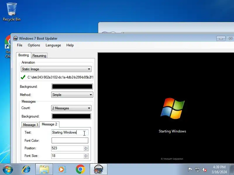Decrease the Position value with down arrow
The width and height of the screenshot is (234, 175).
86,150
